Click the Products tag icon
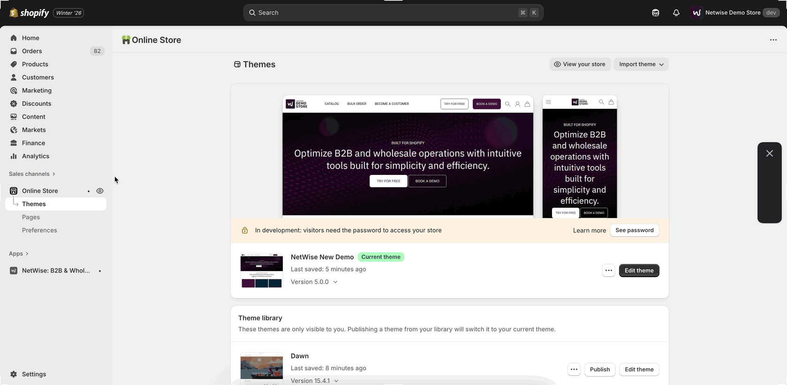 pyautogui.click(x=14, y=64)
